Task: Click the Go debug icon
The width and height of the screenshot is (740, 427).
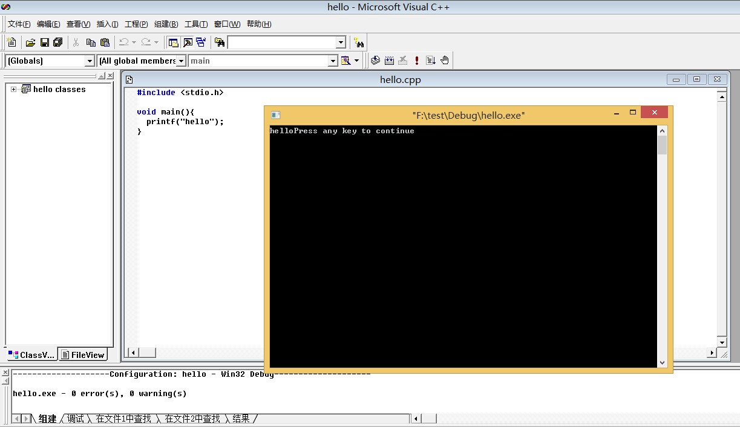Action: tap(431, 61)
